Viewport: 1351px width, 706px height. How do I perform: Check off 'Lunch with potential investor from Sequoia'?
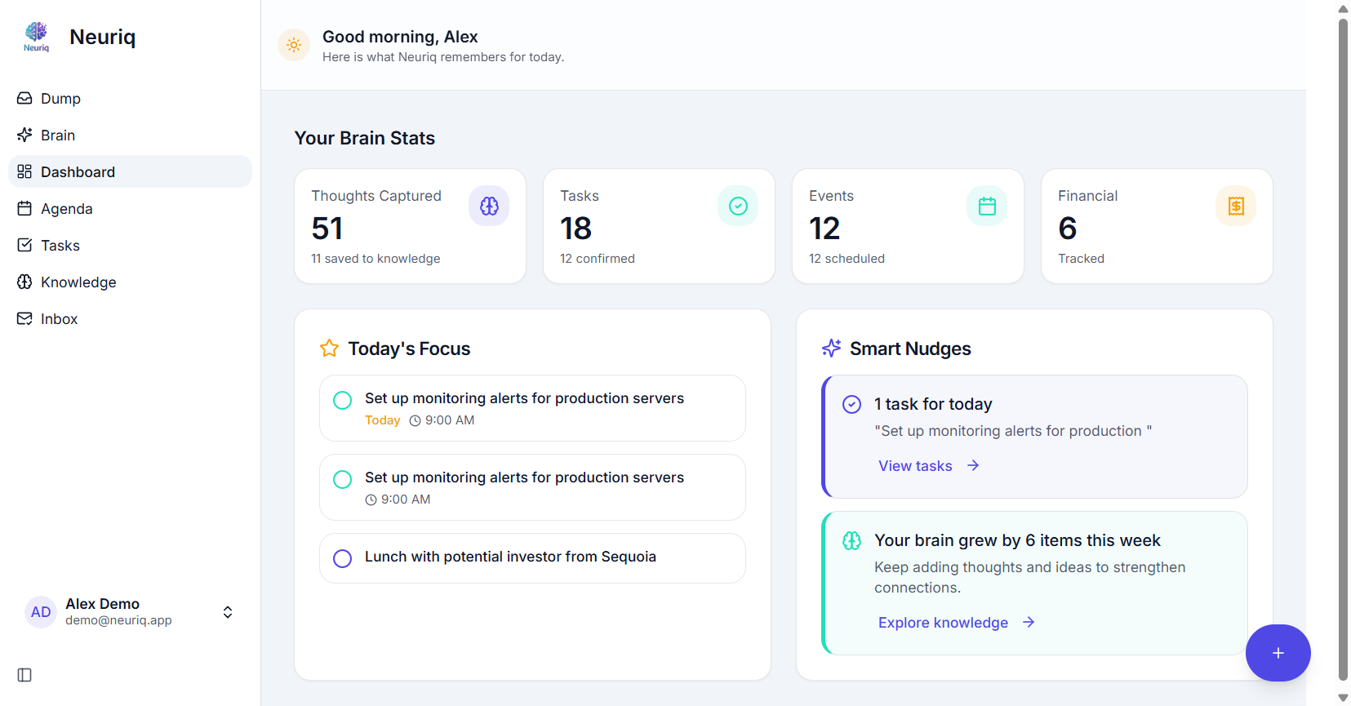342,558
